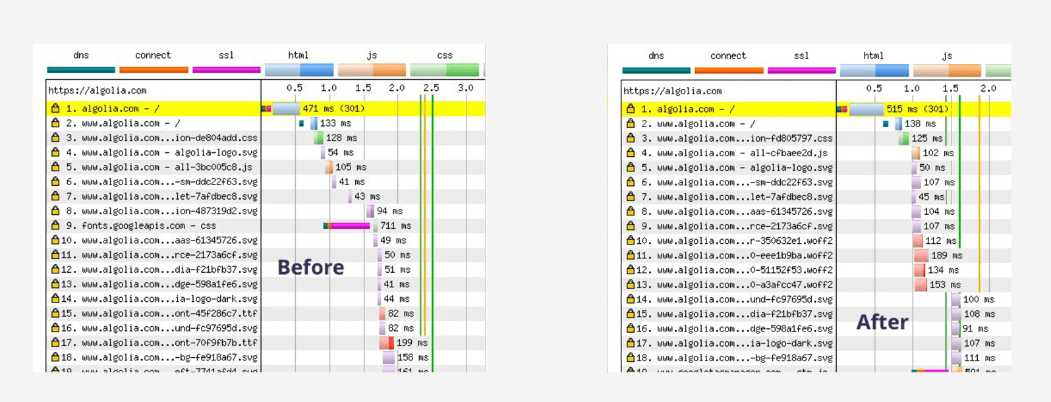This screenshot has width=1051, height=402.
Task: Click lock icon of After row 0-eee1b9ba.woff2
Action: click(x=631, y=255)
